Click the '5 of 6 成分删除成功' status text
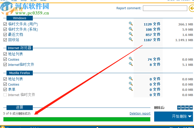The height and width of the screenshot is (128, 194). pos(17,114)
